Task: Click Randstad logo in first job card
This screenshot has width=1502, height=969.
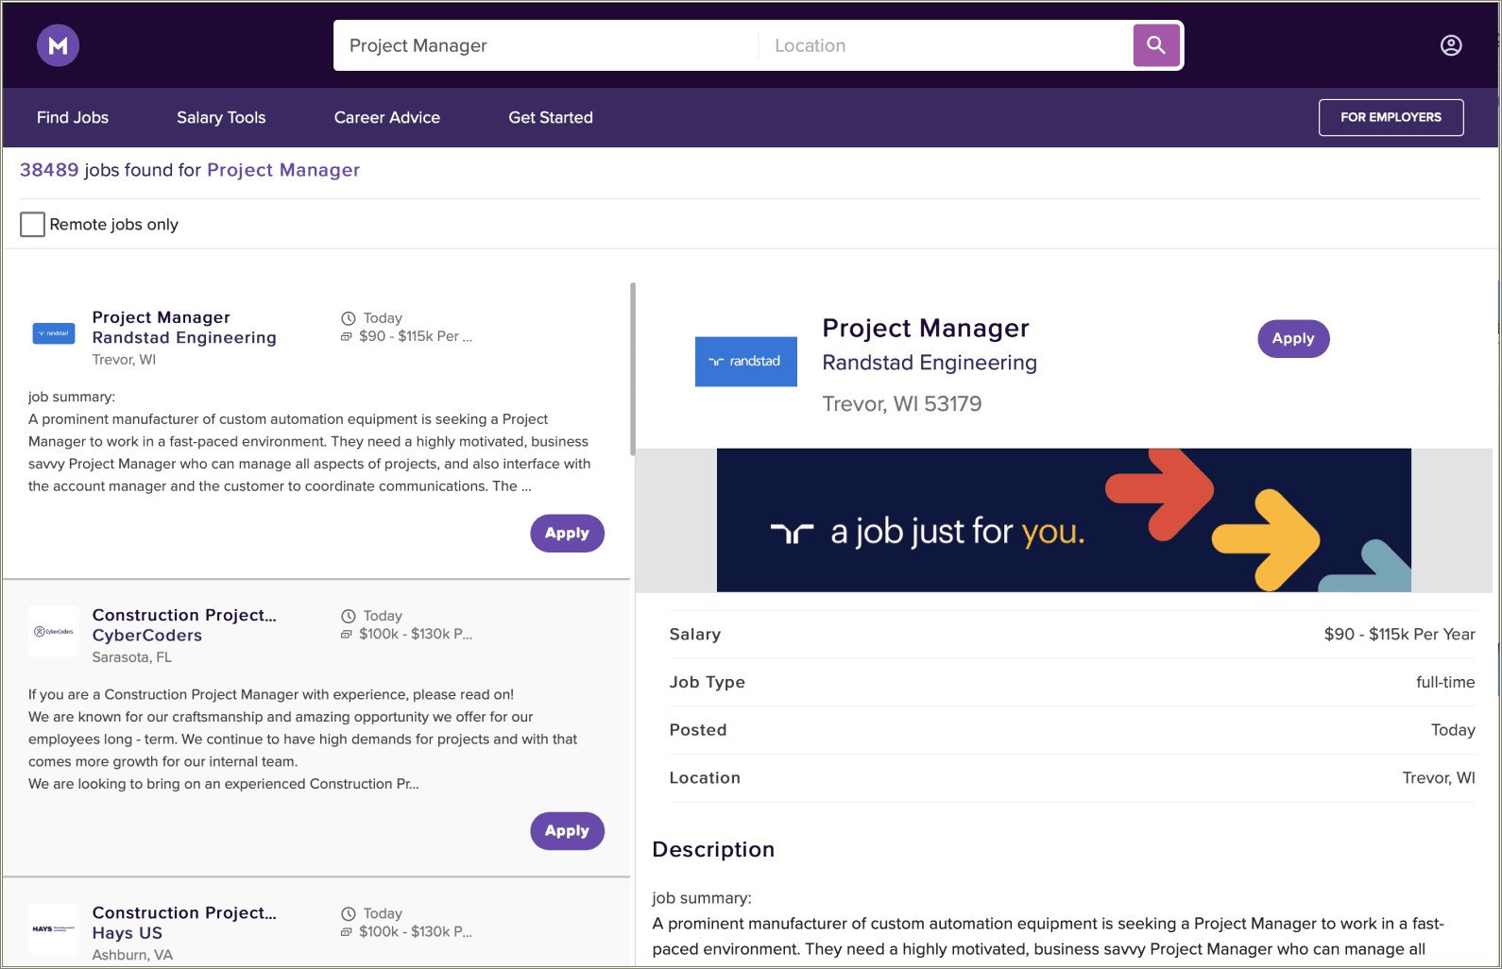Action: (54, 333)
